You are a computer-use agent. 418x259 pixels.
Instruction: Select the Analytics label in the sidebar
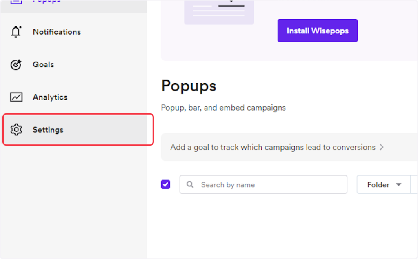click(x=50, y=97)
